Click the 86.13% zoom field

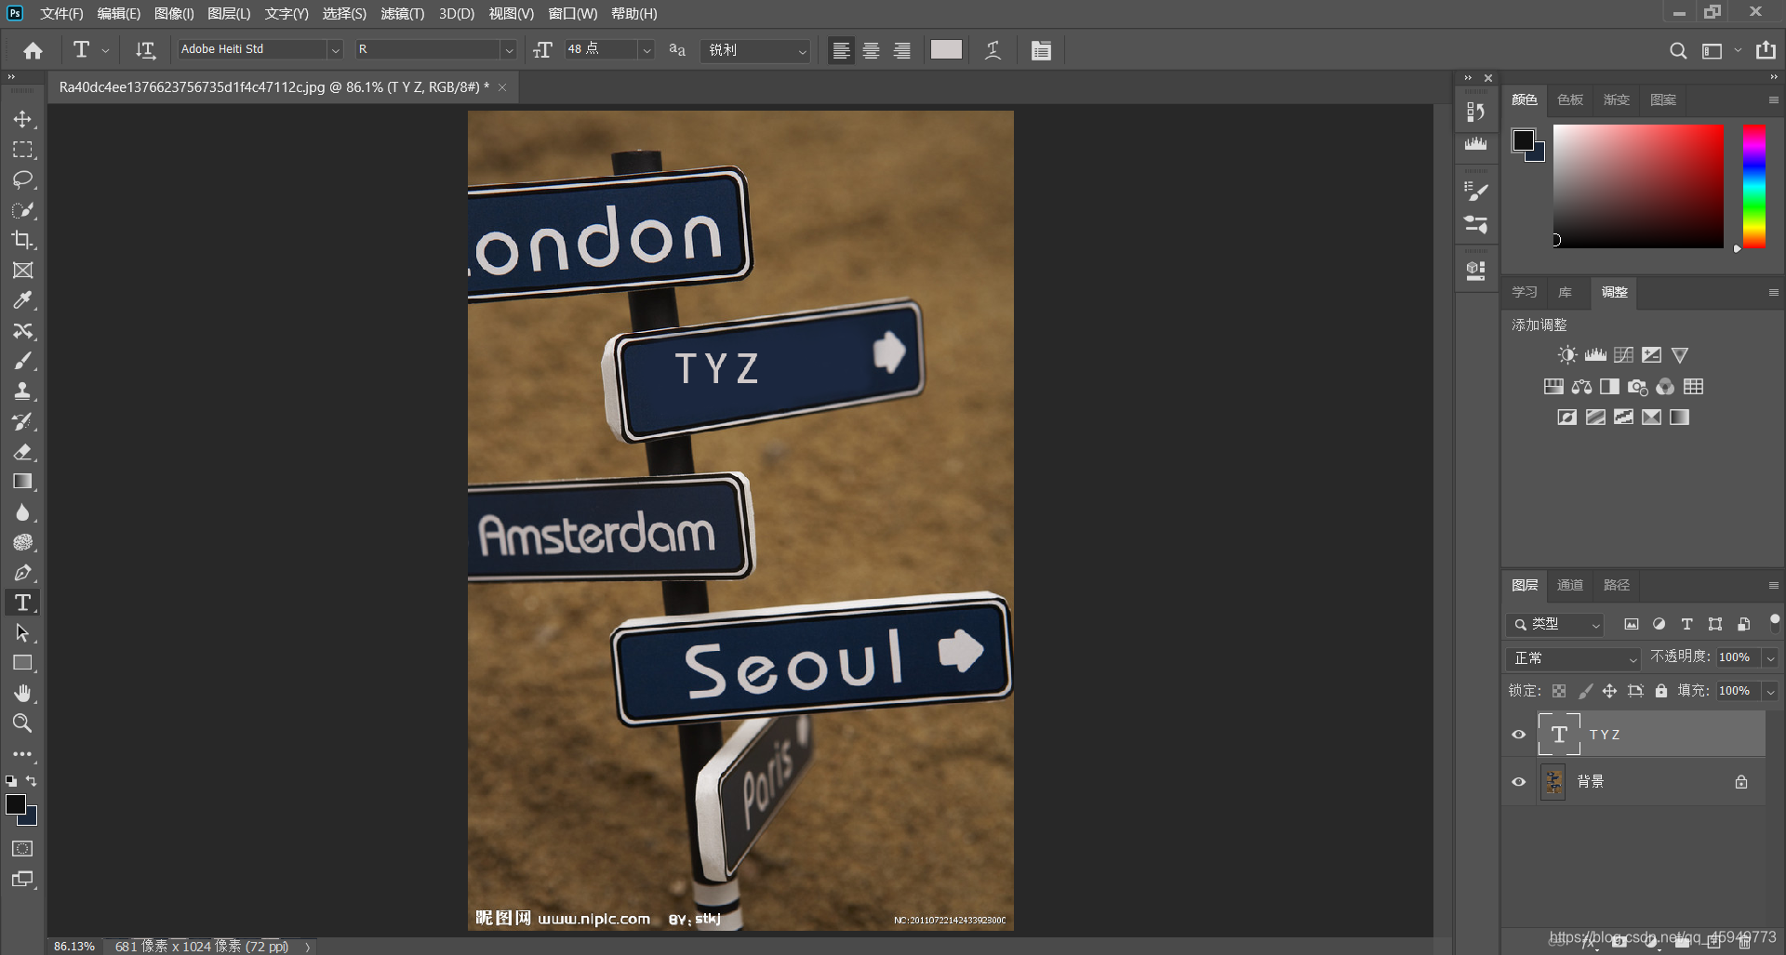tap(74, 947)
